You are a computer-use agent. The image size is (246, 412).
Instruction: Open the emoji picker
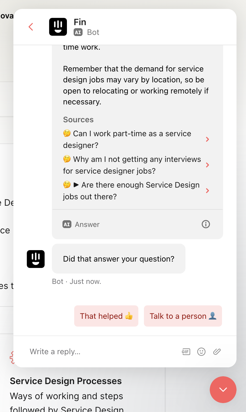click(x=201, y=352)
